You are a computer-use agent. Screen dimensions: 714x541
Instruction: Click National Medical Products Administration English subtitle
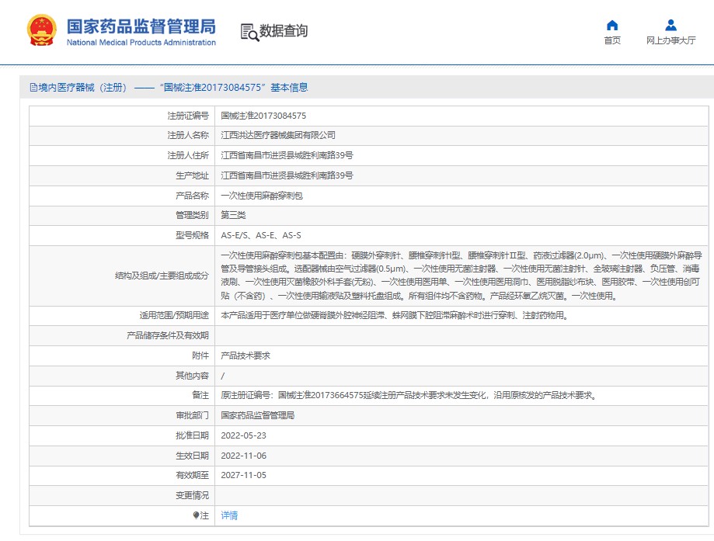141,43
